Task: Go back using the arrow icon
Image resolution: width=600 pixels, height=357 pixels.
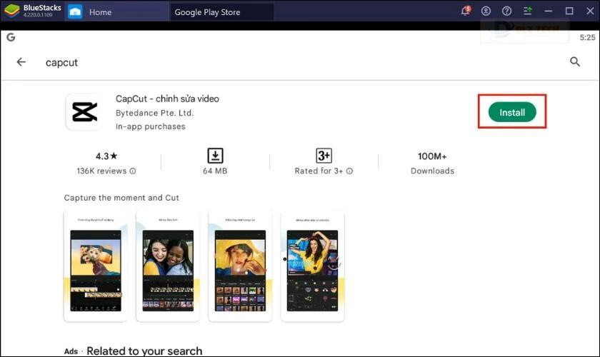Action: [21, 62]
